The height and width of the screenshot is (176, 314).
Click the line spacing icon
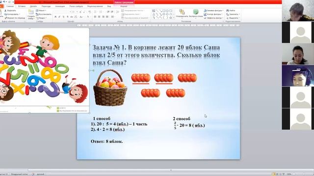coord(117,12)
